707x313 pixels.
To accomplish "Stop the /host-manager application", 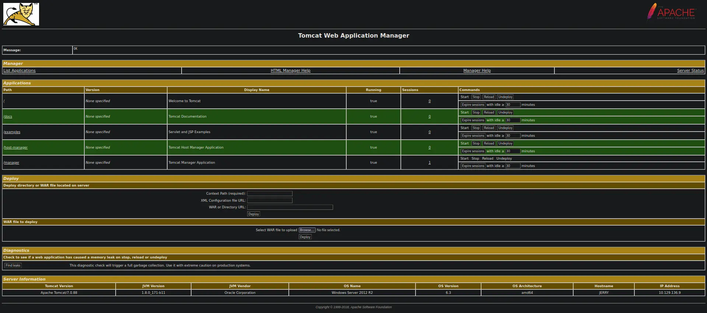I will click(x=476, y=143).
